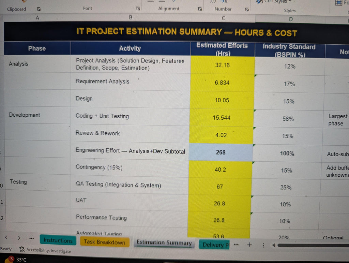The width and height of the screenshot is (349, 263).
Task: Open the Clipboard dialog launcher
Action: pos(39,9)
